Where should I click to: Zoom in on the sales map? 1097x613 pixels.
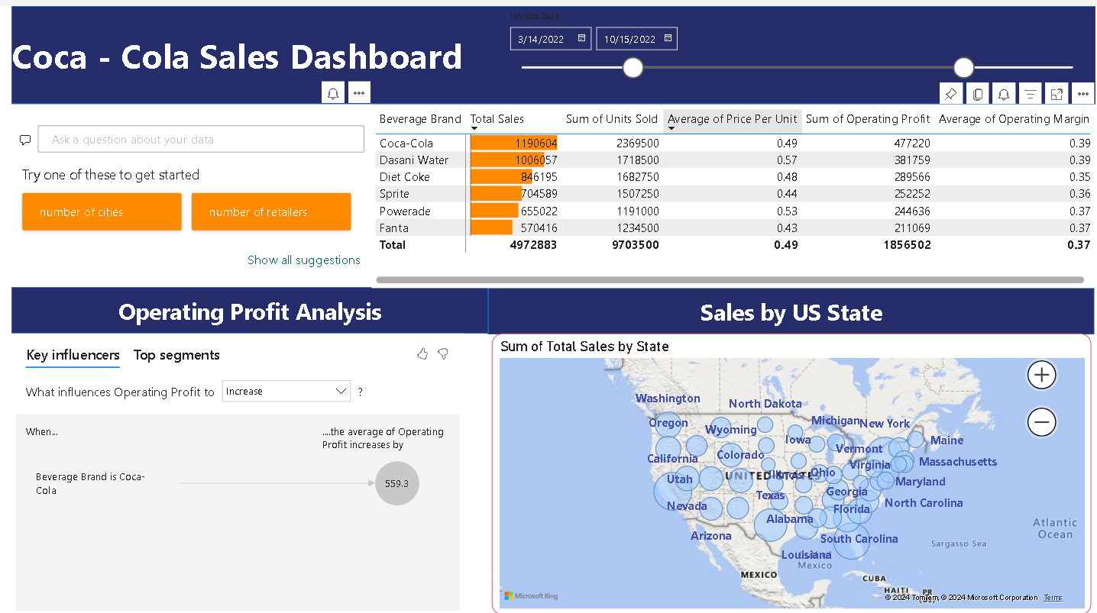(1041, 375)
